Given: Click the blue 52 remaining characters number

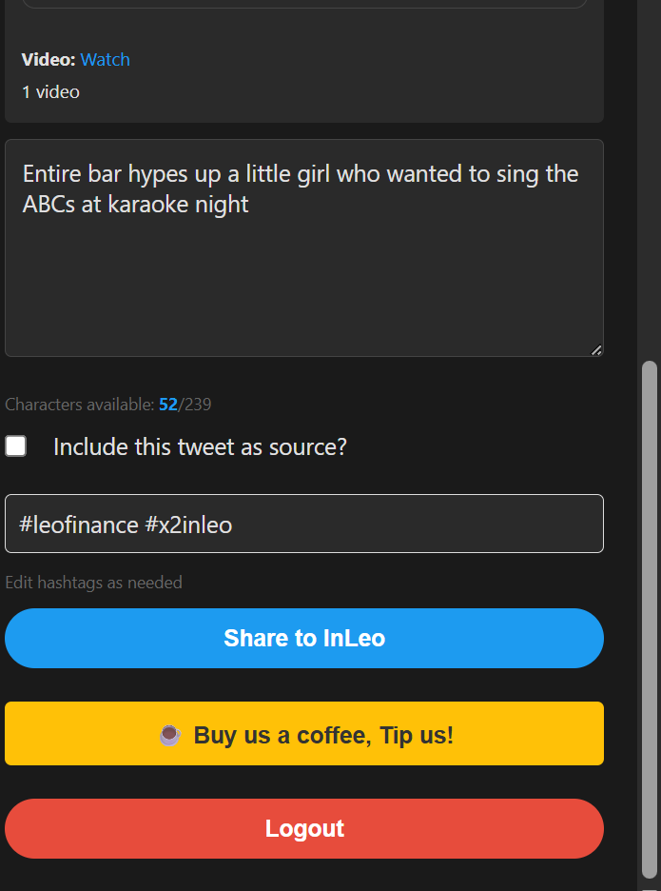Looking at the screenshot, I should 167,405.
